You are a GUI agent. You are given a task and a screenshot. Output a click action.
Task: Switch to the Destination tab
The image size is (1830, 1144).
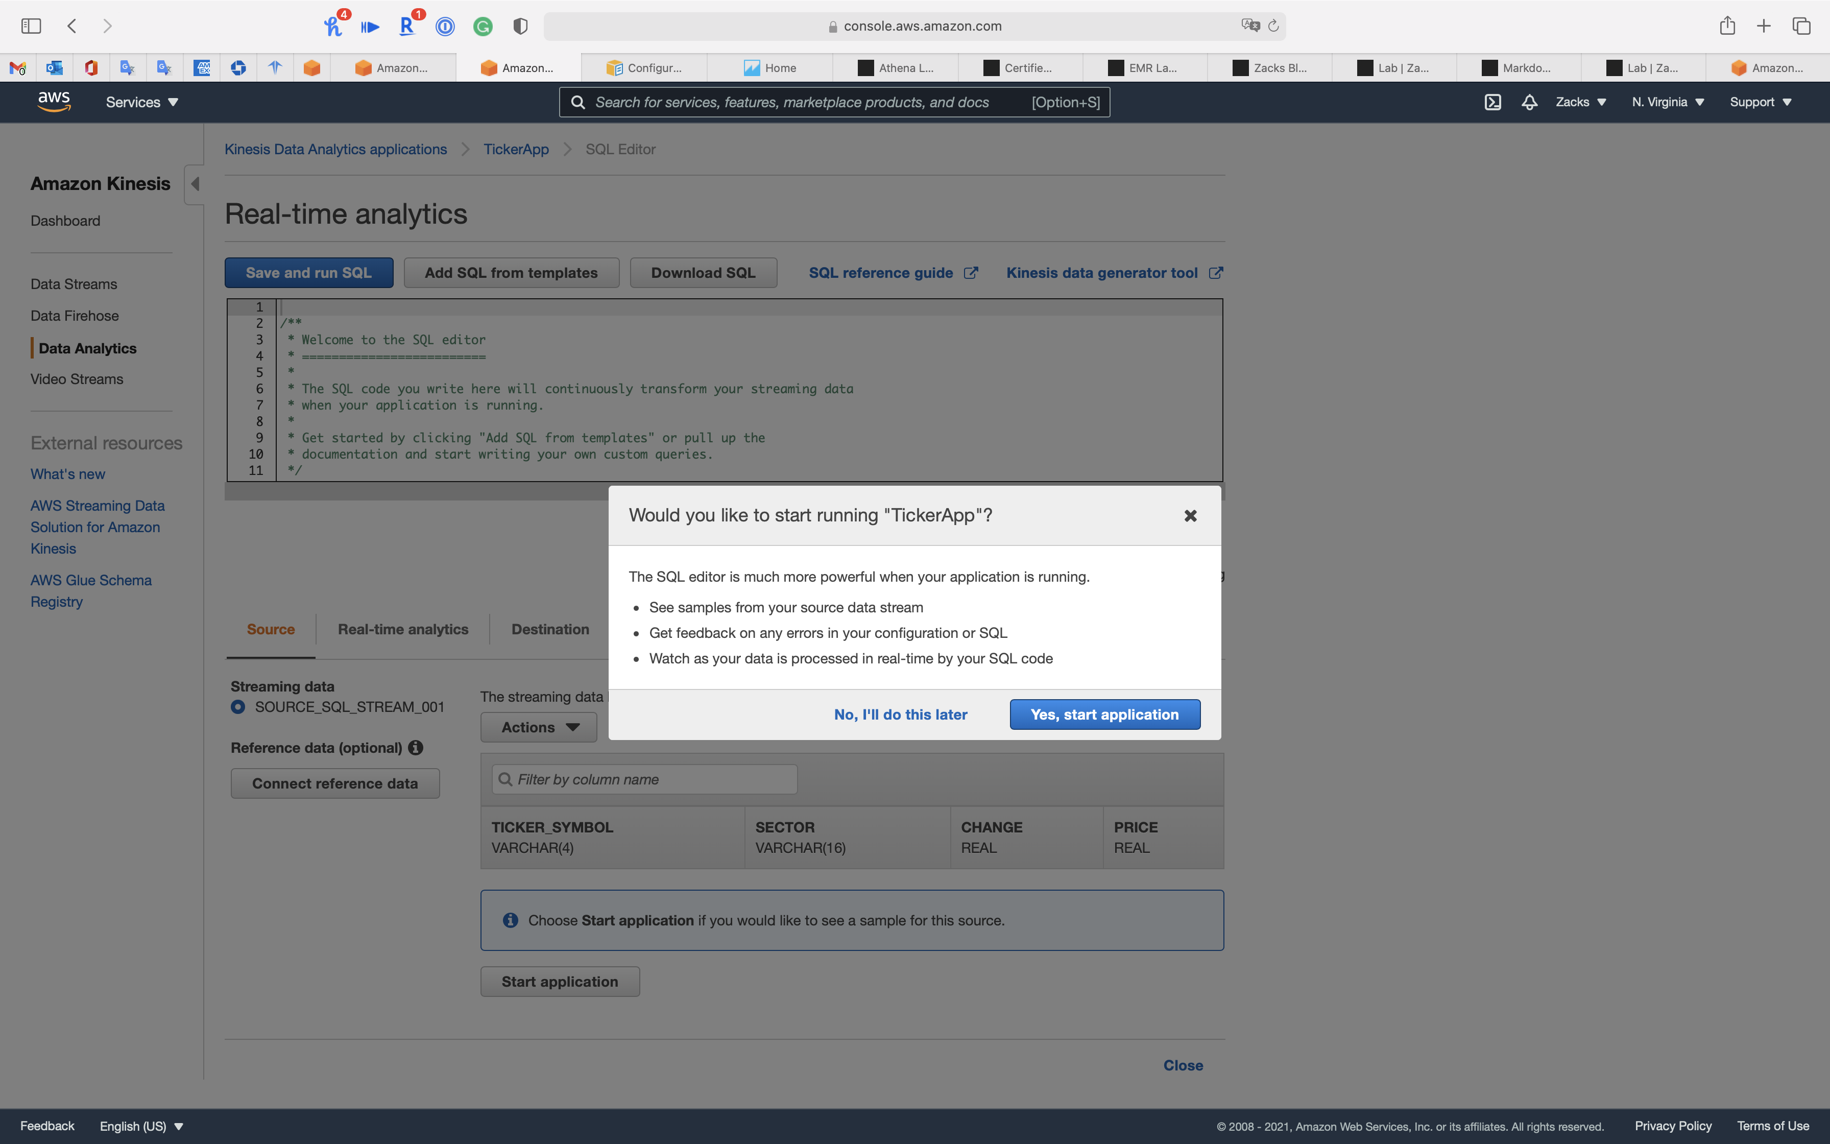click(x=550, y=629)
